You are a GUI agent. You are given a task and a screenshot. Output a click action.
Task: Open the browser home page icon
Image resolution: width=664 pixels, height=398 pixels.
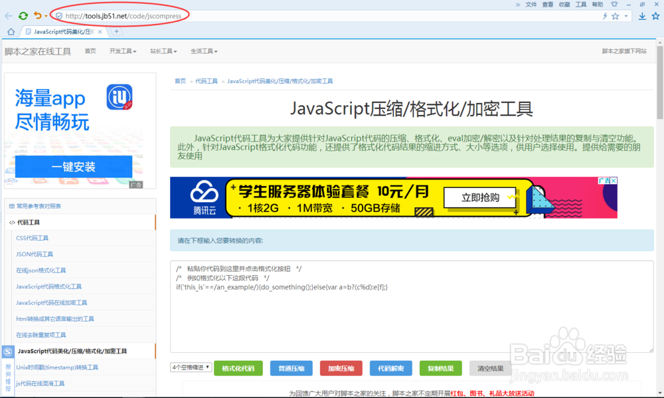click(10, 31)
